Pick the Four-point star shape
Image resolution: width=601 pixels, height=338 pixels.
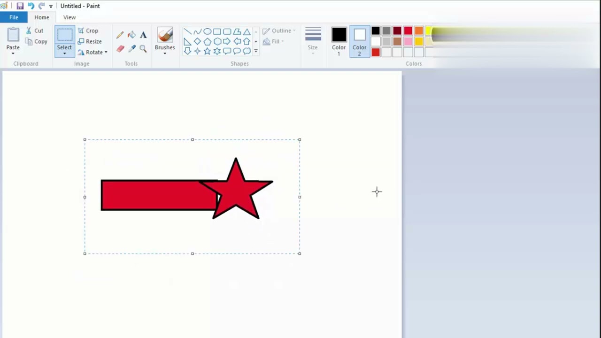coord(197,51)
